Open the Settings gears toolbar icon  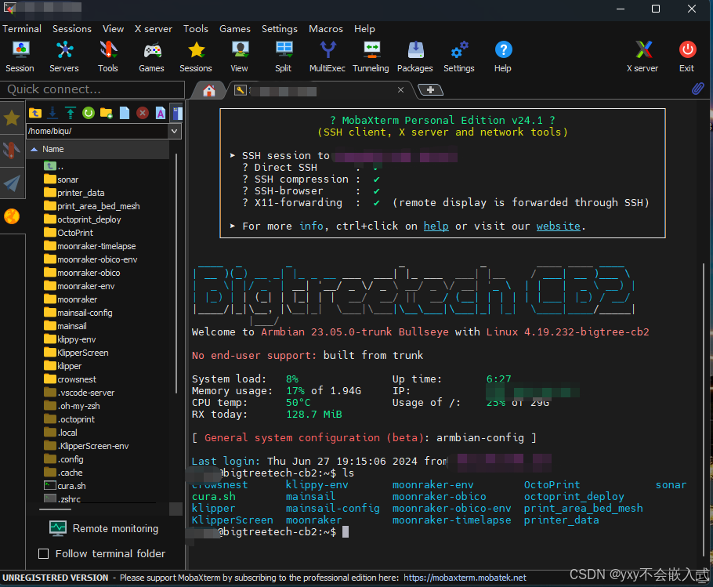point(459,57)
